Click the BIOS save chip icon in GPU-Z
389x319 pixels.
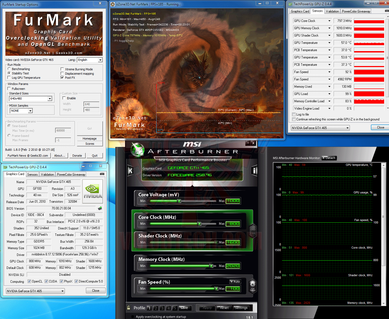click(100, 208)
